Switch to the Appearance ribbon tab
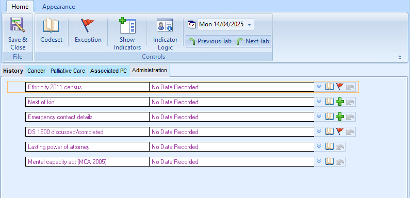Image resolution: width=410 pixels, height=198 pixels. [x=59, y=7]
